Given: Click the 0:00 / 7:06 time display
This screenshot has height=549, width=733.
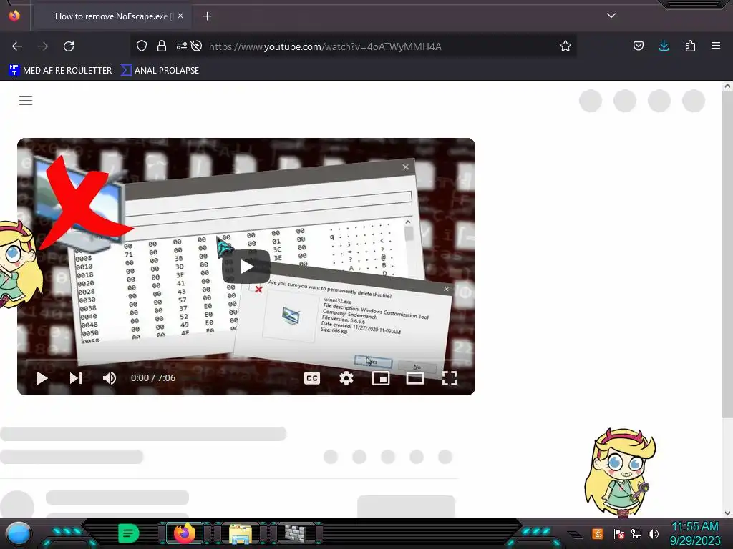Looking at the screenshot, I should tap(153, 377).
